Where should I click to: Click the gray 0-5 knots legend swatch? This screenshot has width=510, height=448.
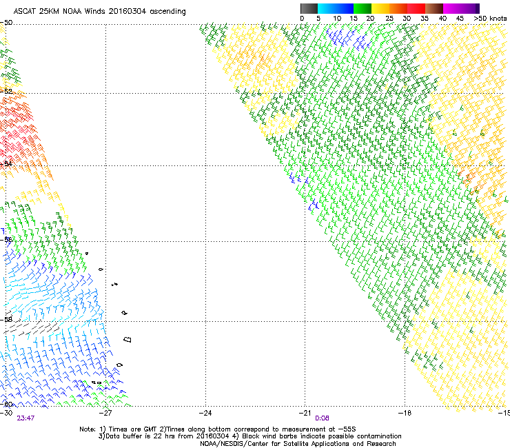pyautogui.click(x=309, y=8)
